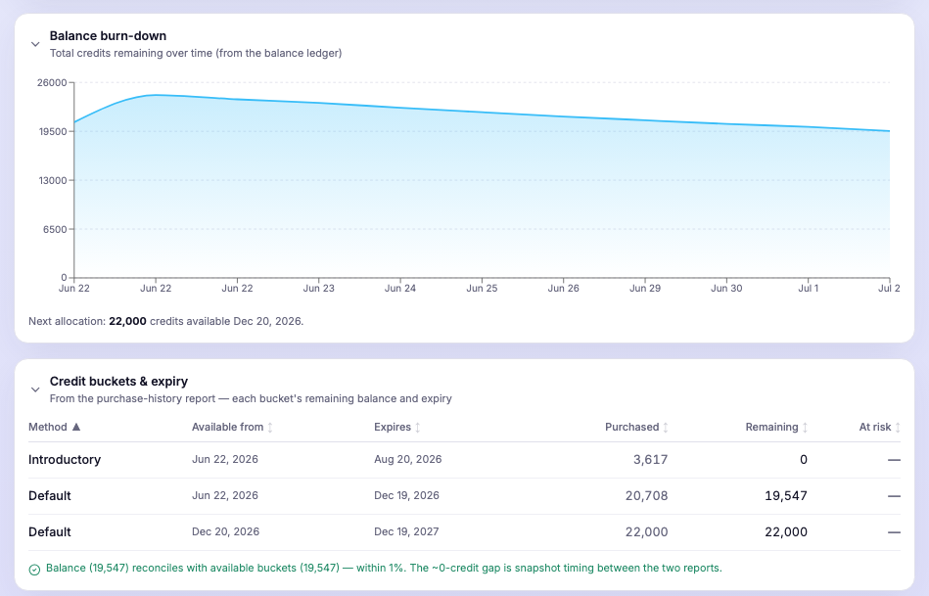This screenshot has height=596, width=929.
Task: Click sort icon beside Expires
Action: point(418,427)
